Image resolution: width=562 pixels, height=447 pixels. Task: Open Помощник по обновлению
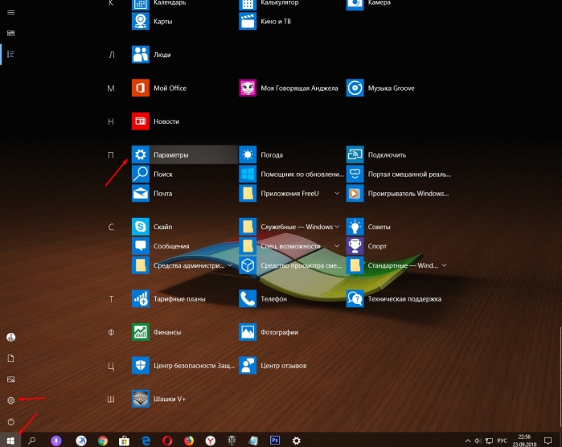click(291, 174)
